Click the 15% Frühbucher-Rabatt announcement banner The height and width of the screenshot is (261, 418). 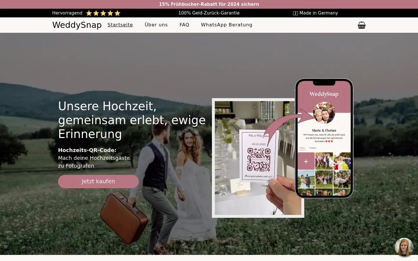(209, 4)
